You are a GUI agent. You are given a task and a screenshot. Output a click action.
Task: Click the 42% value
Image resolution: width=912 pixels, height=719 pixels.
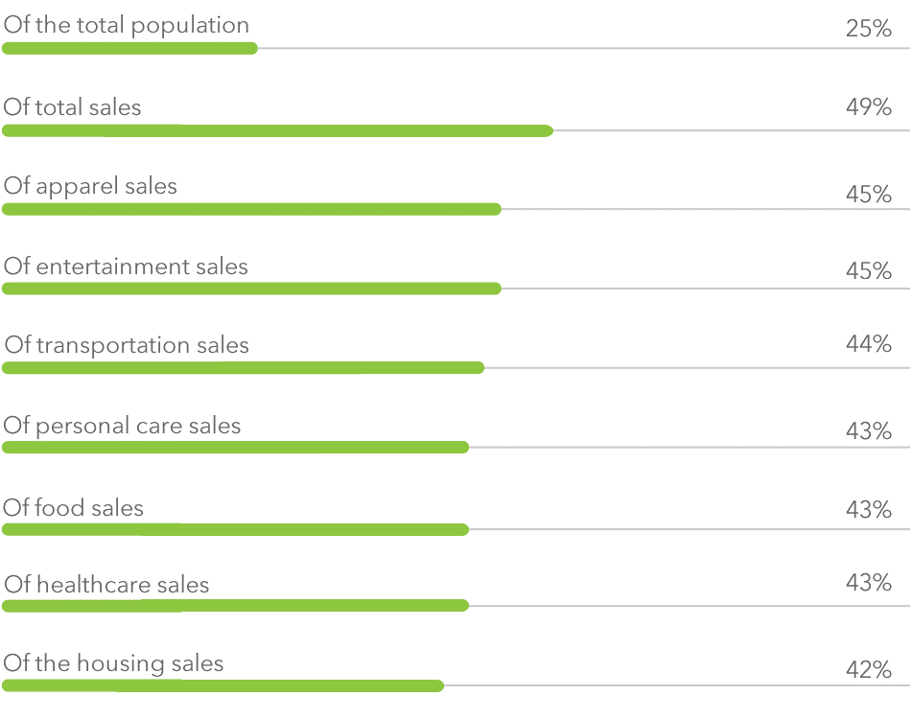pos(869,669)
